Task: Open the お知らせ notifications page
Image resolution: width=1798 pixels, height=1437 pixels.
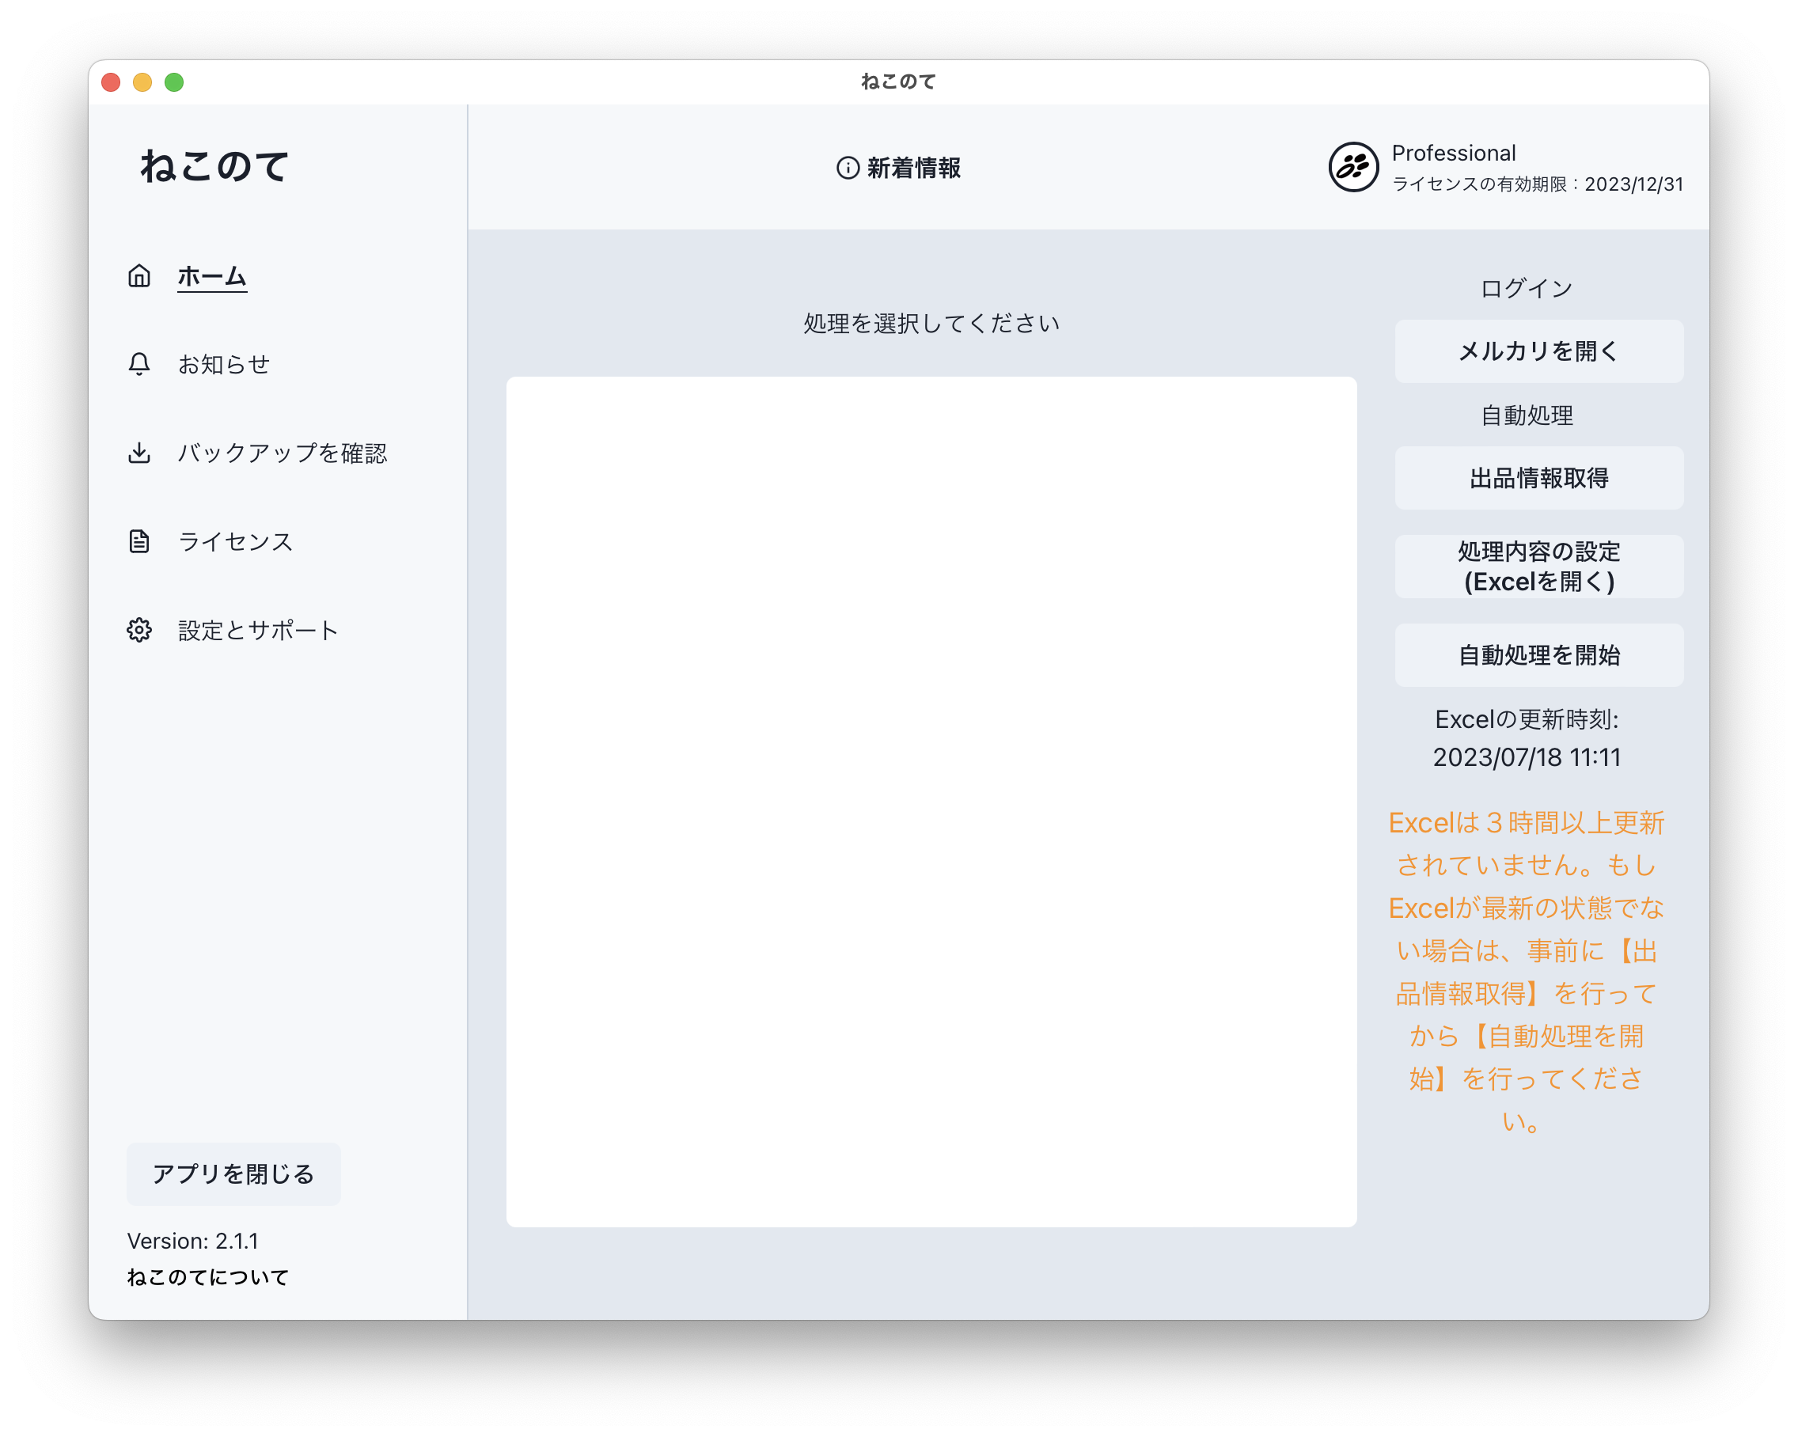Action: 224,365
